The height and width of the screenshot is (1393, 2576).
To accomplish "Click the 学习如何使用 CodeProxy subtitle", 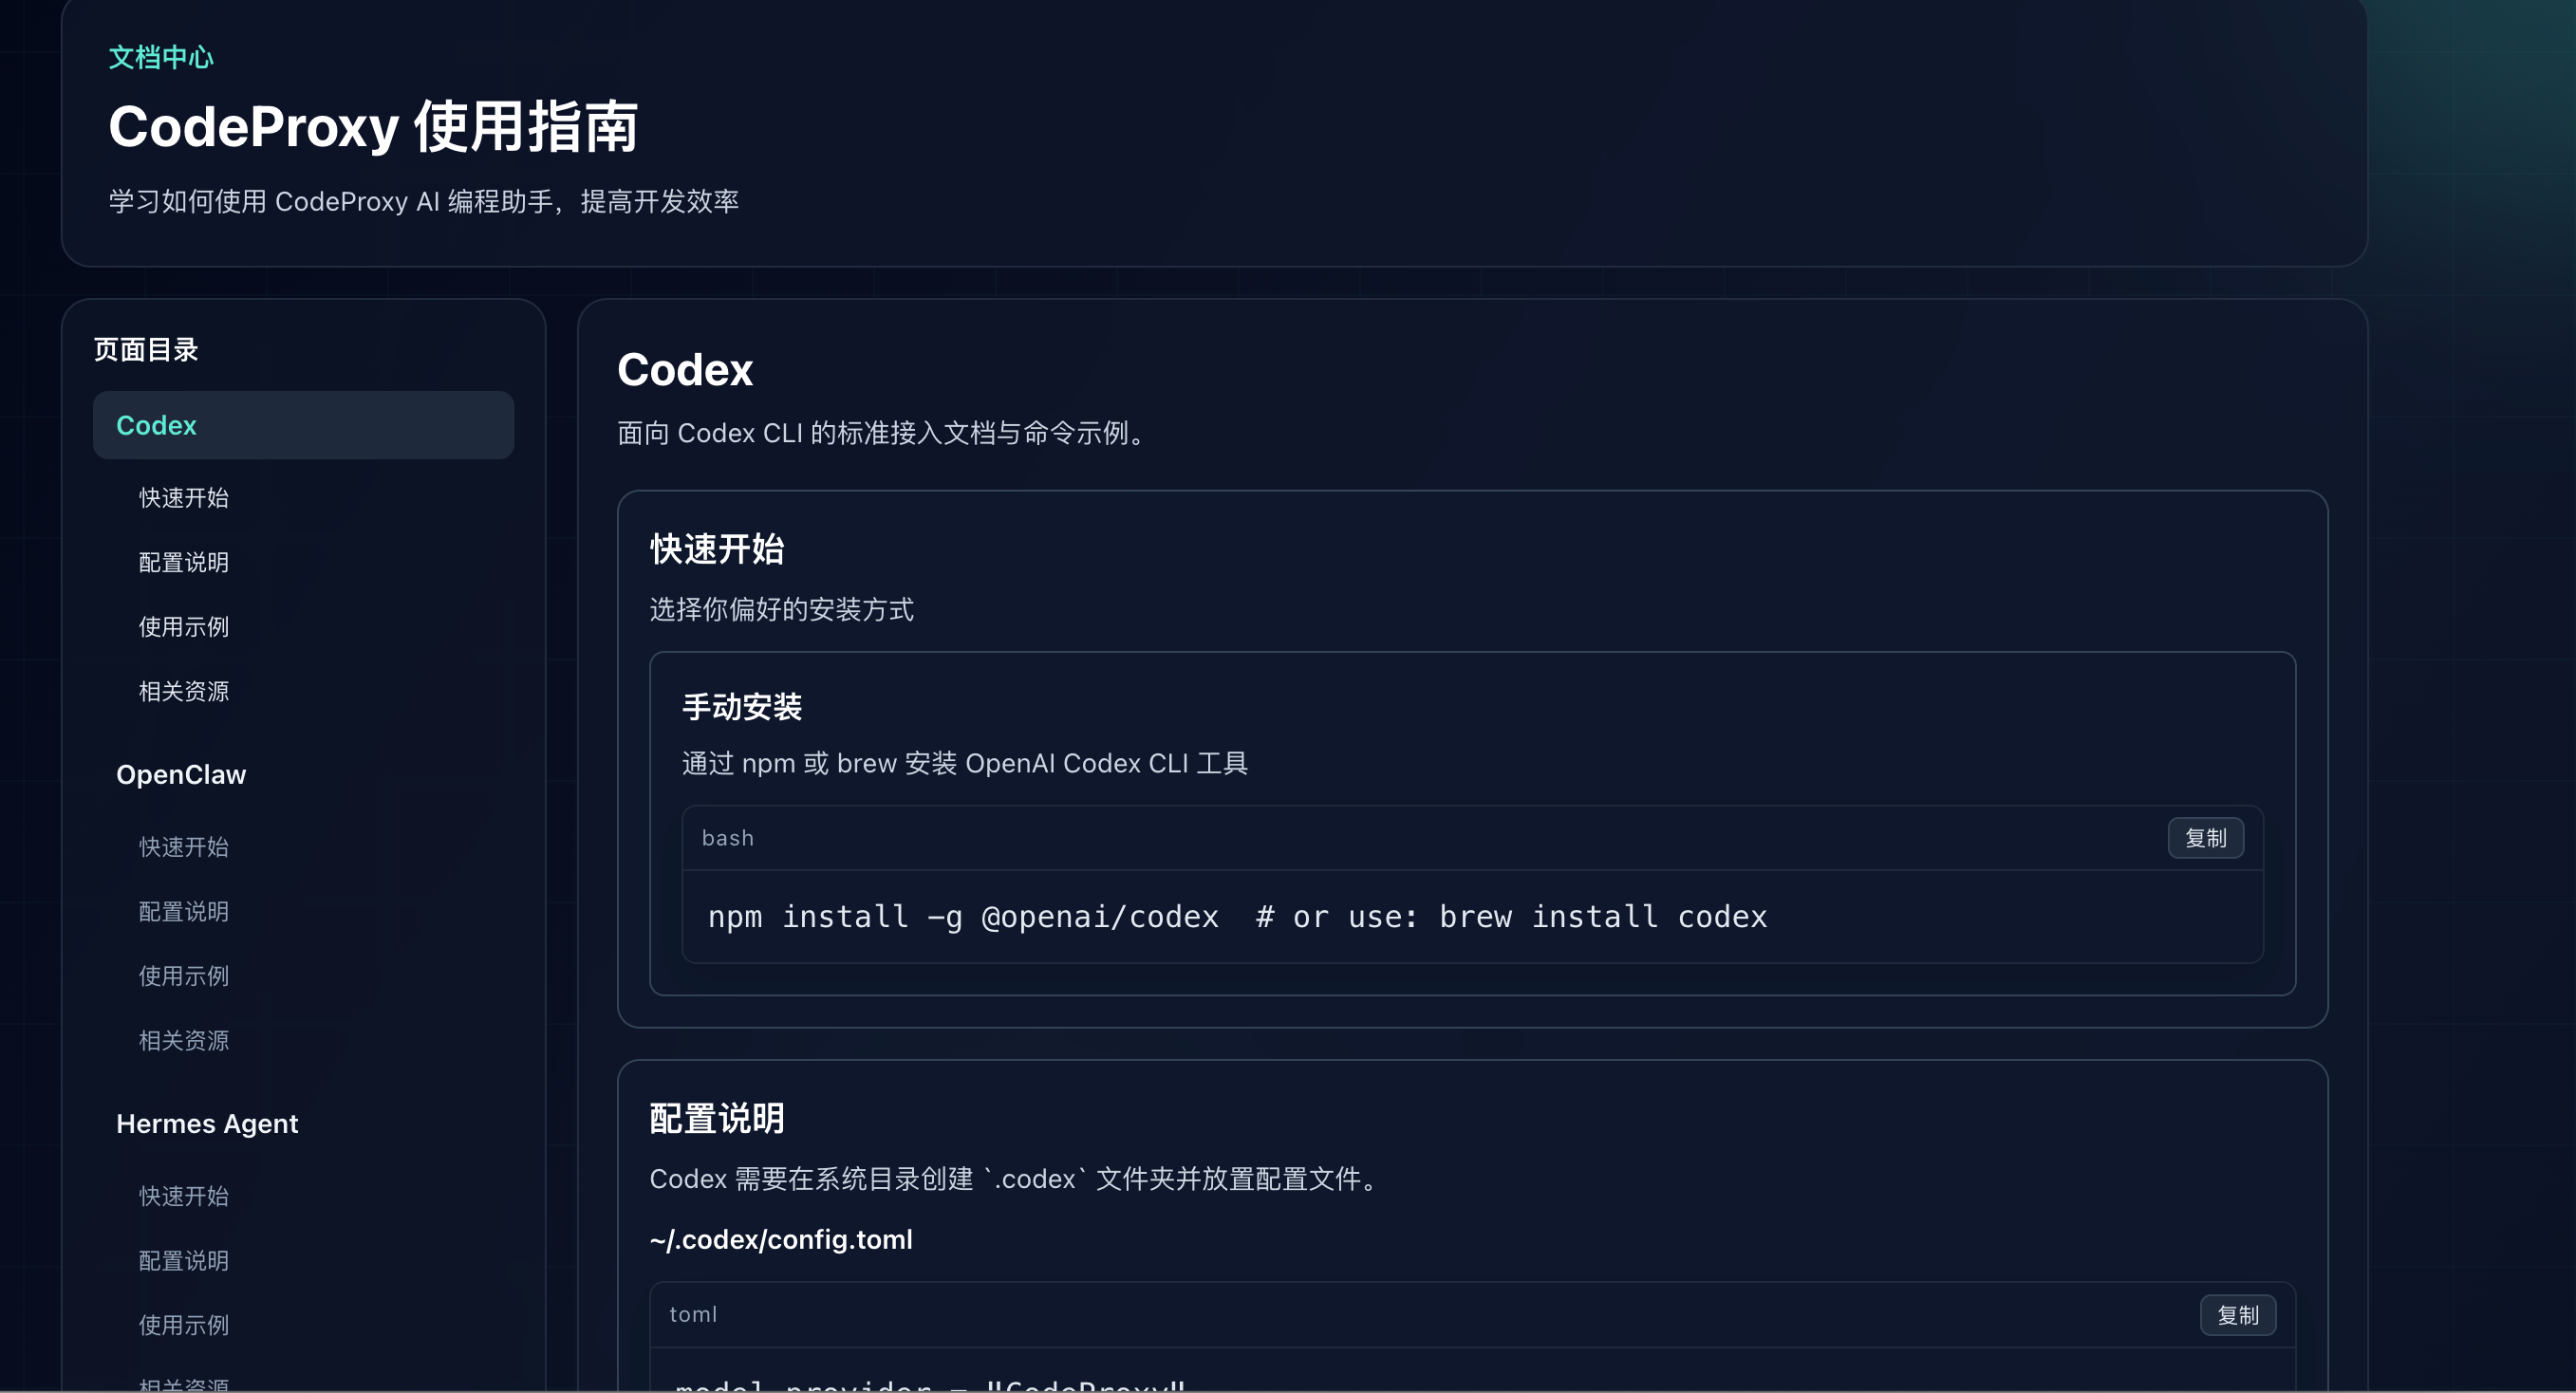I will (x=424, y=202).
